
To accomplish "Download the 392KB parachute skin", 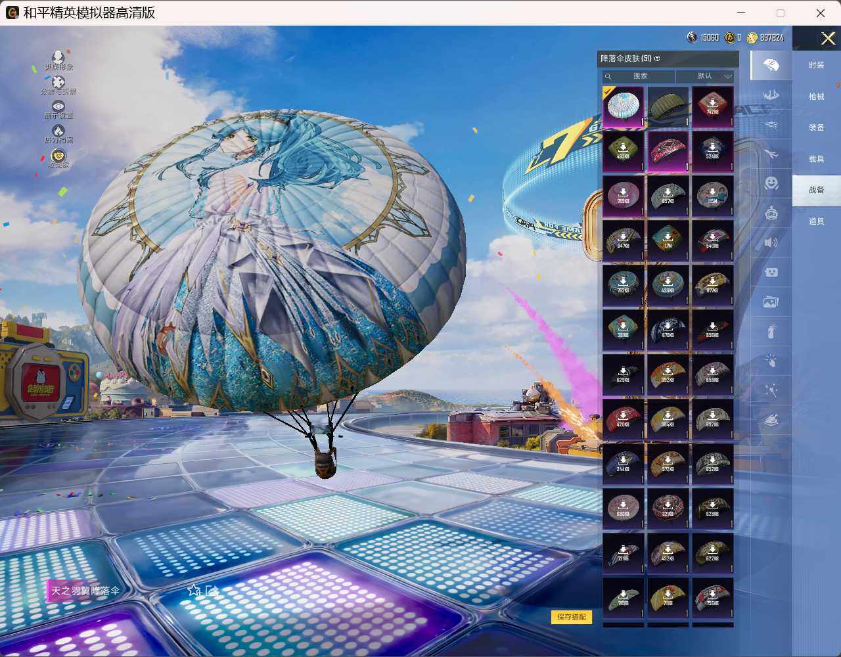I will coord(668,374).
